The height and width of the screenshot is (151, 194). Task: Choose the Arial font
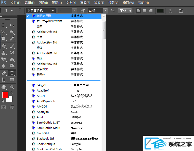[64, 117]
